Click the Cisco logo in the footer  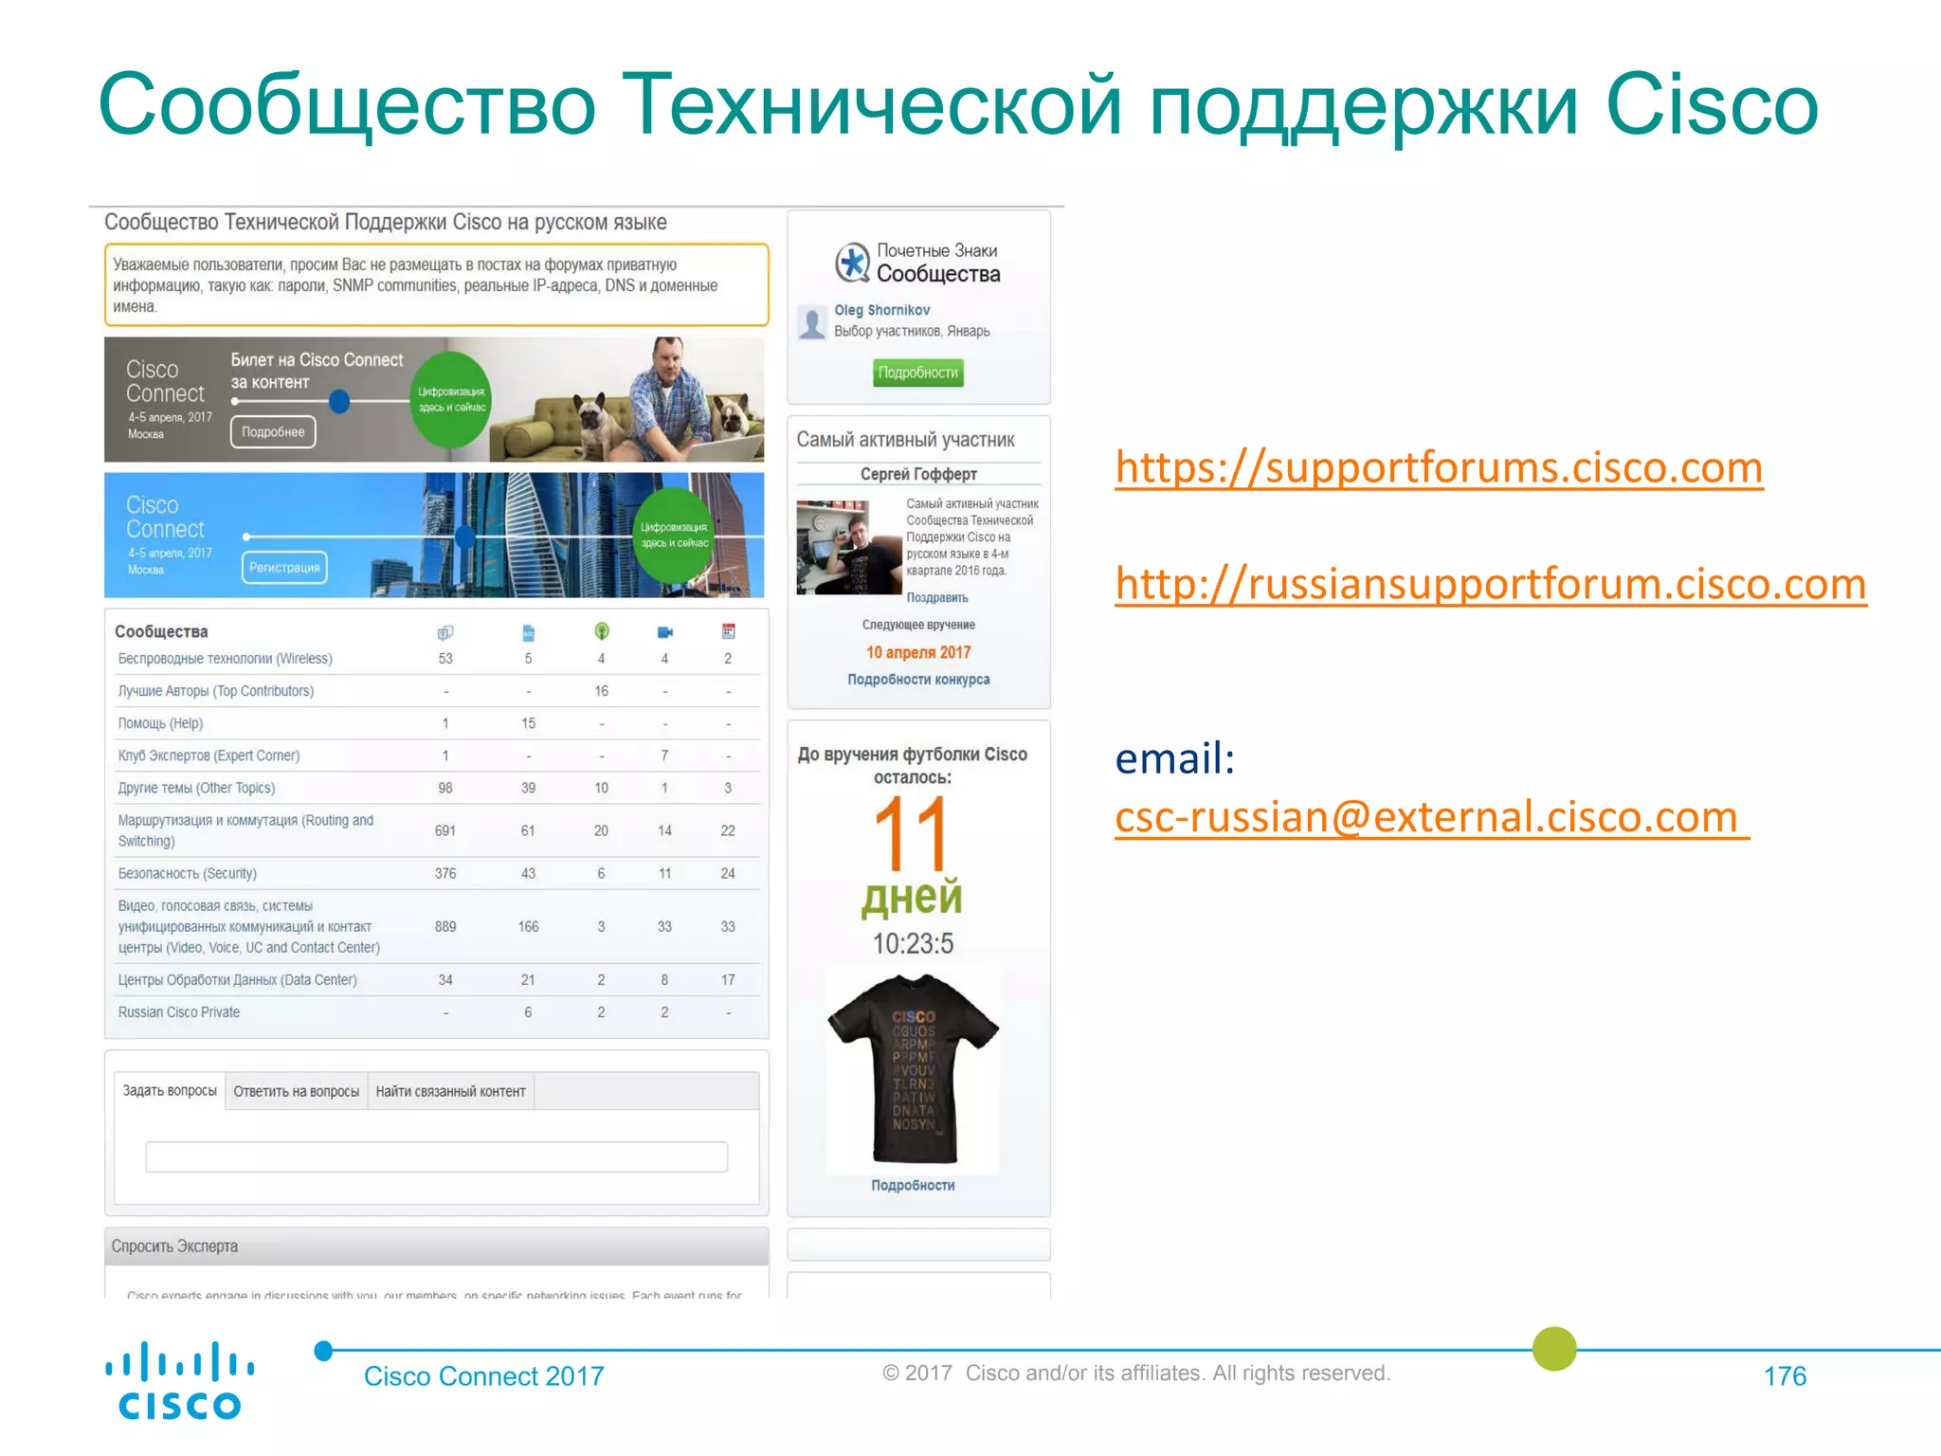click(x=179, y=1380)
